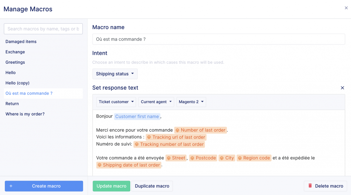Select the Hello (copy) macro

[x=43, y=83]
